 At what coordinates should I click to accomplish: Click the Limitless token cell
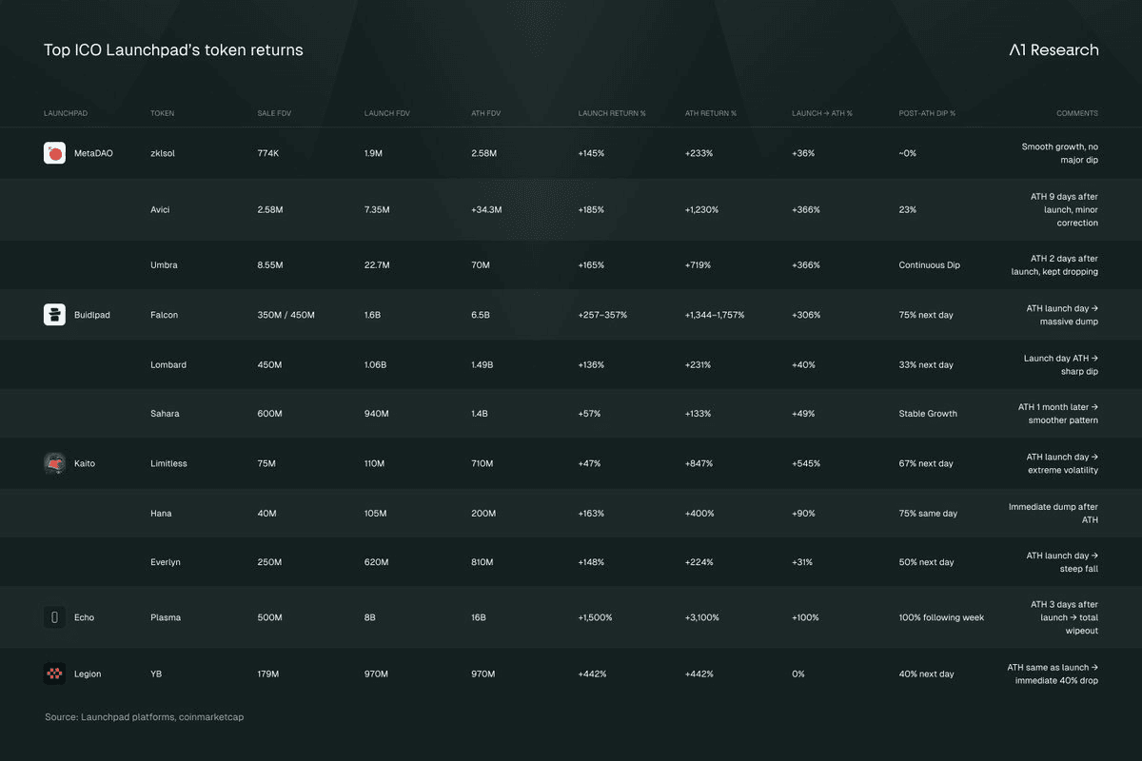click(168, 463)
